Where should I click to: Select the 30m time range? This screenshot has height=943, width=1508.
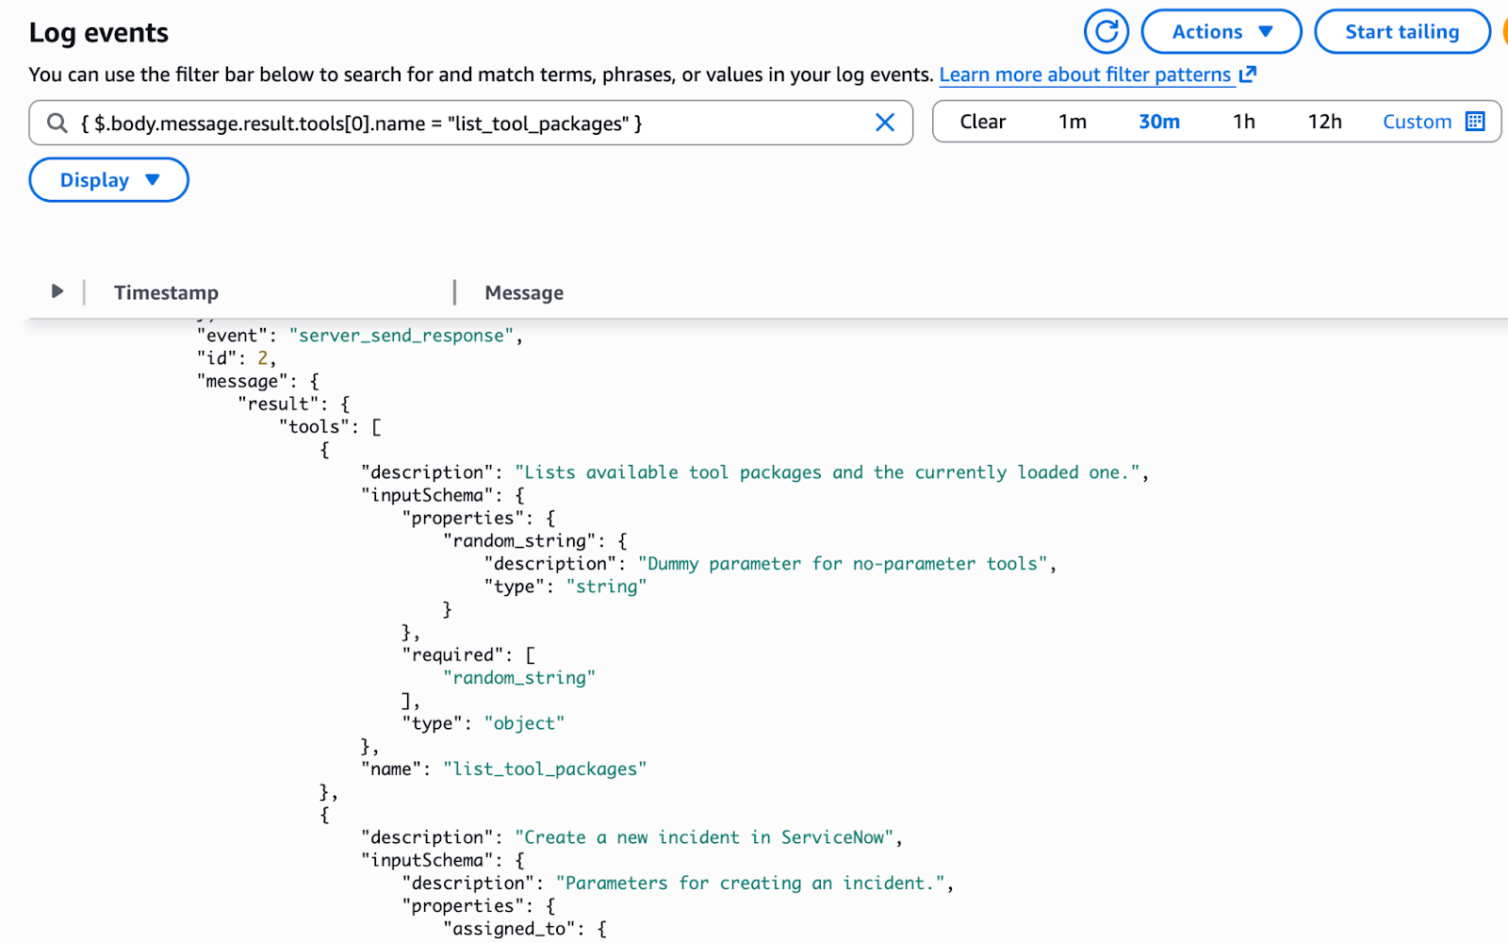[1158, 122]
